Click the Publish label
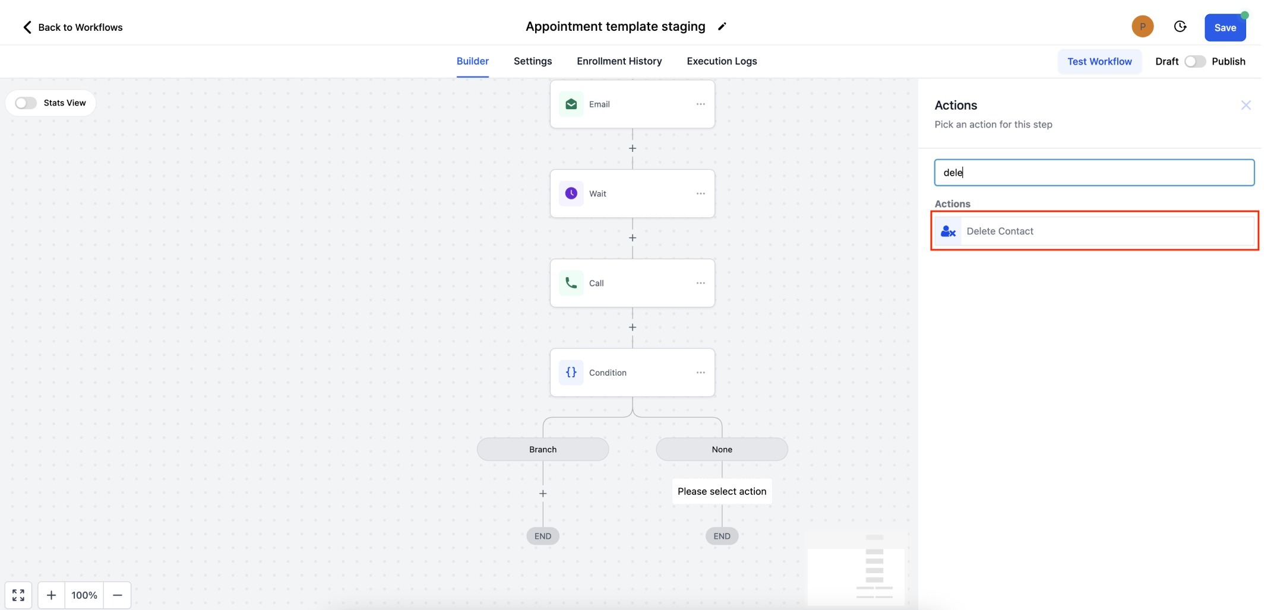The image size is (1271, 610). click(1228, 62)
